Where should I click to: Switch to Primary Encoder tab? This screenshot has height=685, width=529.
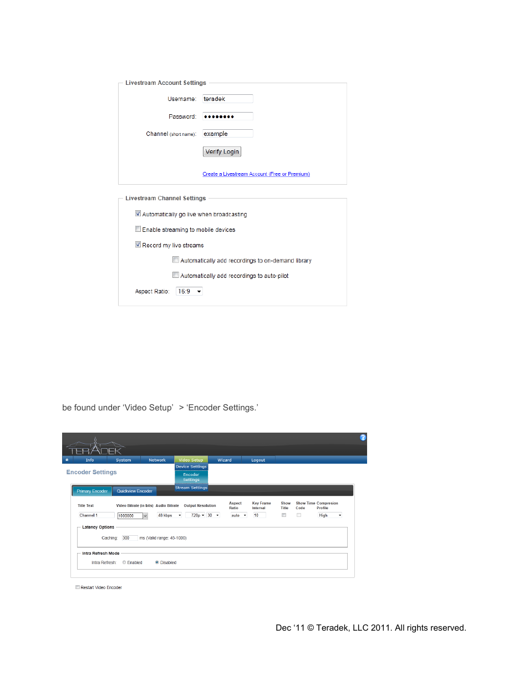click(92, 491)
